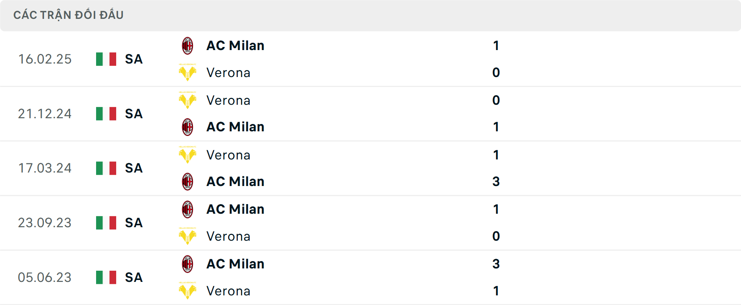This screenshot has height=305, width=741.
Task: Click the date 21.12.24
Action: [45, 114]
